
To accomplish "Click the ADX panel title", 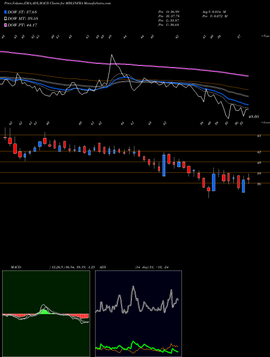I will [102, 267].
